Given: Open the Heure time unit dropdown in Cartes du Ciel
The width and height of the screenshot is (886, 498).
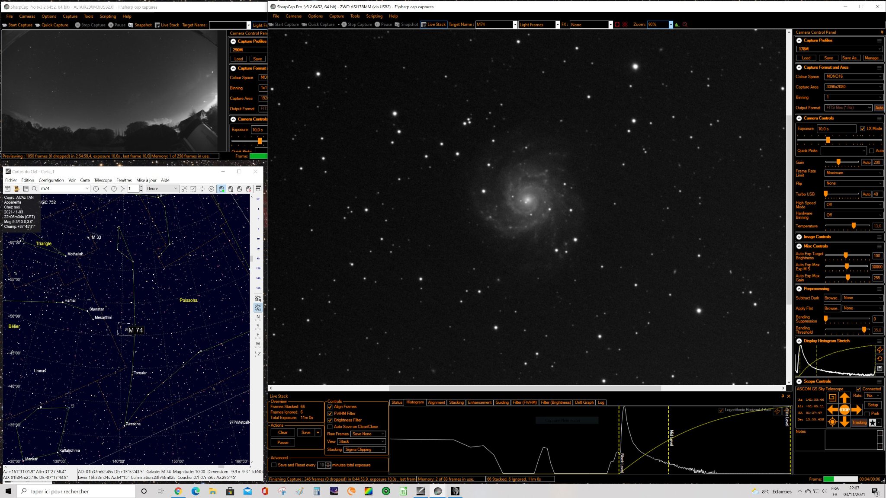Looking at the screenshot, I should 162,189.
